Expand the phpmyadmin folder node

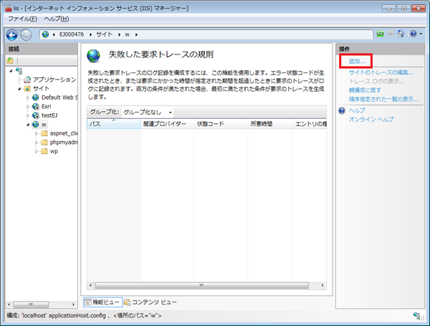click(36, 142)
